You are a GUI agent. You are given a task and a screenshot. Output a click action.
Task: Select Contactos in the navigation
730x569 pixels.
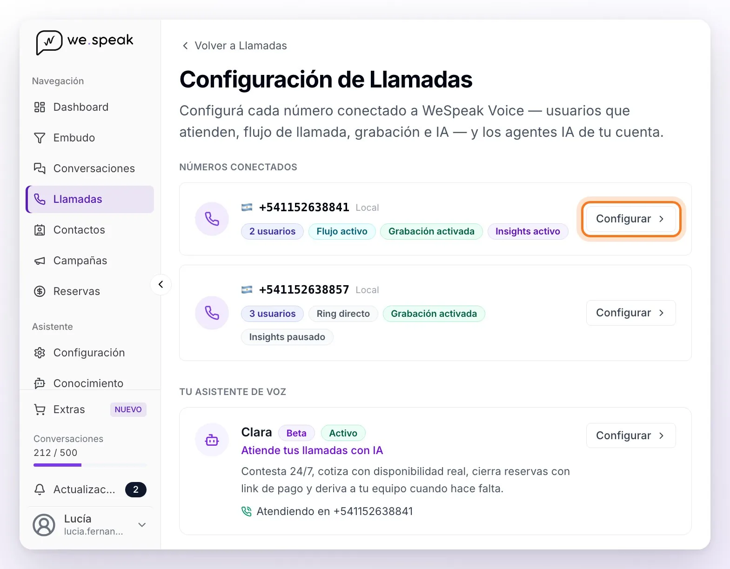(90, 230)
